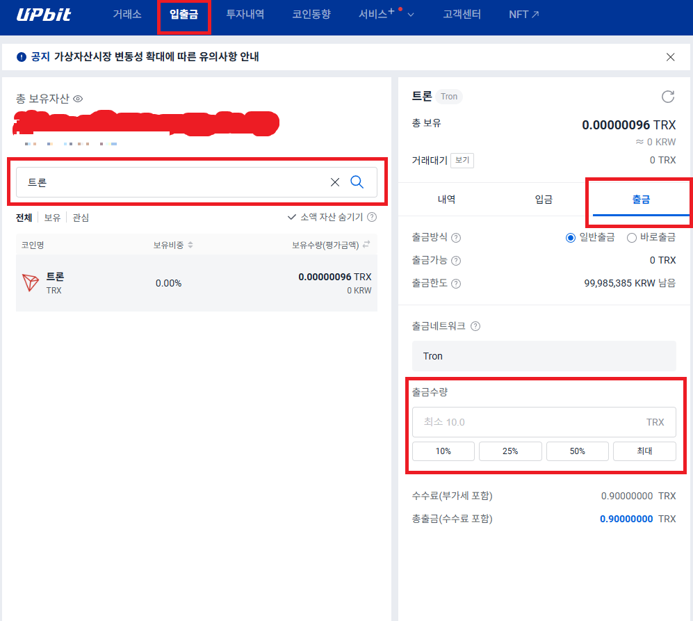
Task: Open the 거래소 menu
Action: (x=127, y=15)
